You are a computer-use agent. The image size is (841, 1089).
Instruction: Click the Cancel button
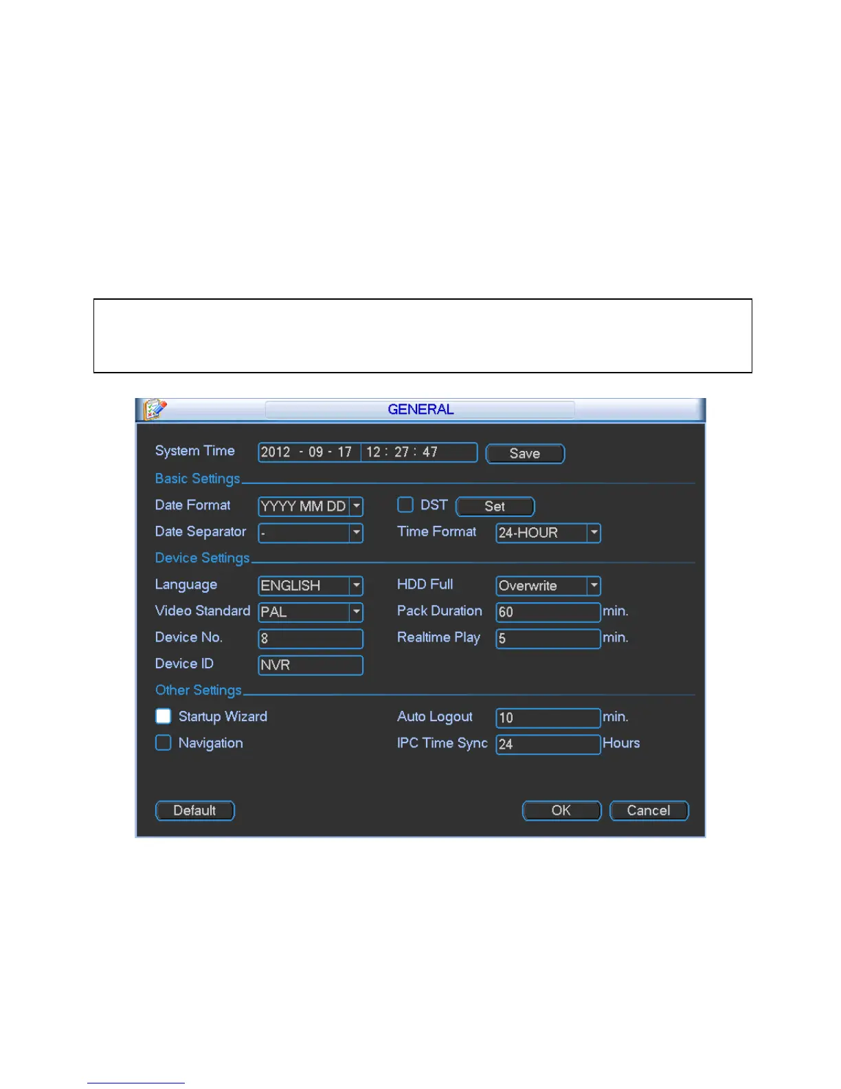click(x=649, y=811)
